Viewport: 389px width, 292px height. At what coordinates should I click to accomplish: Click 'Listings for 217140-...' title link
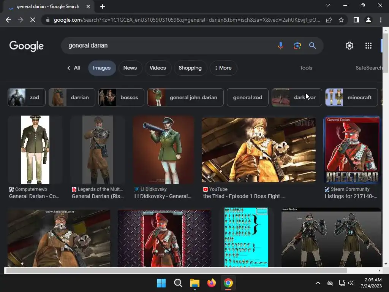coord(351,196)
